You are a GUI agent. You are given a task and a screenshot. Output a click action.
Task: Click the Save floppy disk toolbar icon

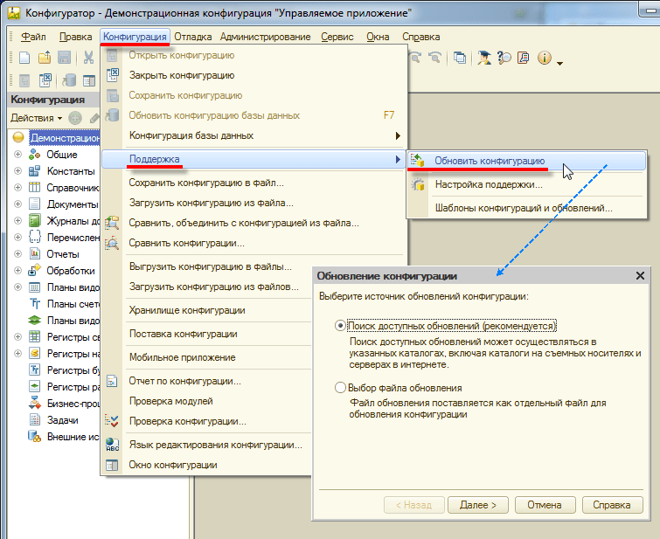coord(64,58)
